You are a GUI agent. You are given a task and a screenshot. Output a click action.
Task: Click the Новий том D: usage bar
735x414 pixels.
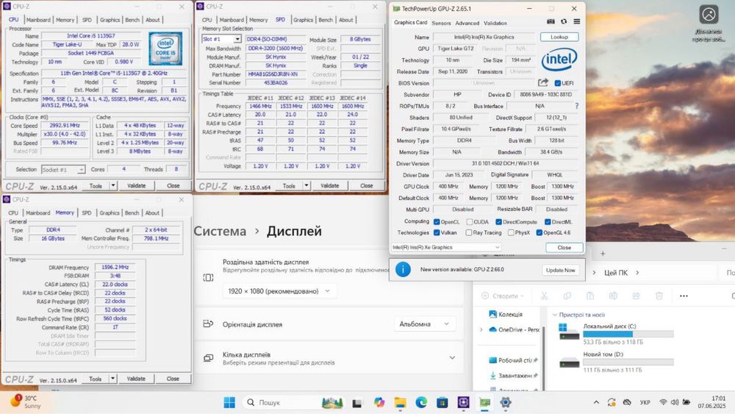[x=628, y=363]
